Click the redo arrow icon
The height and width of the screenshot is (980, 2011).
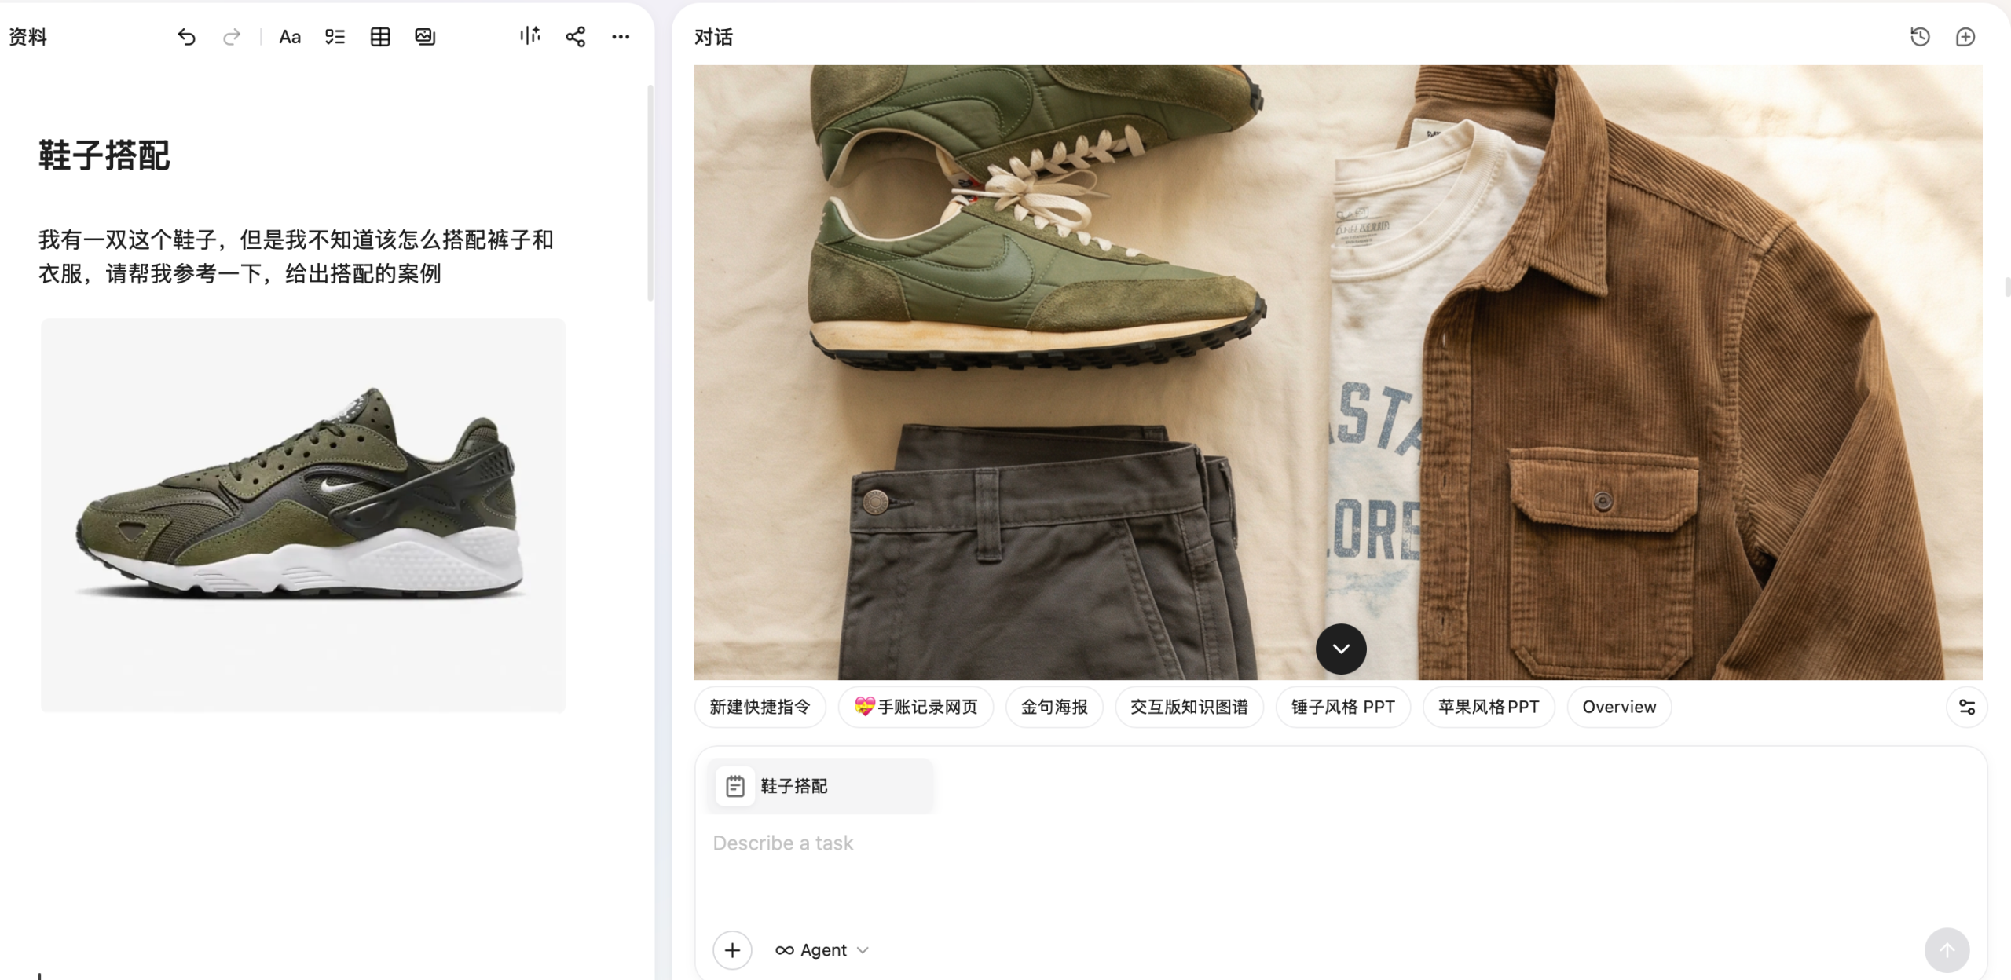coord(231,37)
